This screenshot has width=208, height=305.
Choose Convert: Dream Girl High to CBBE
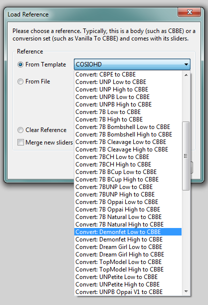coord(128,254)
